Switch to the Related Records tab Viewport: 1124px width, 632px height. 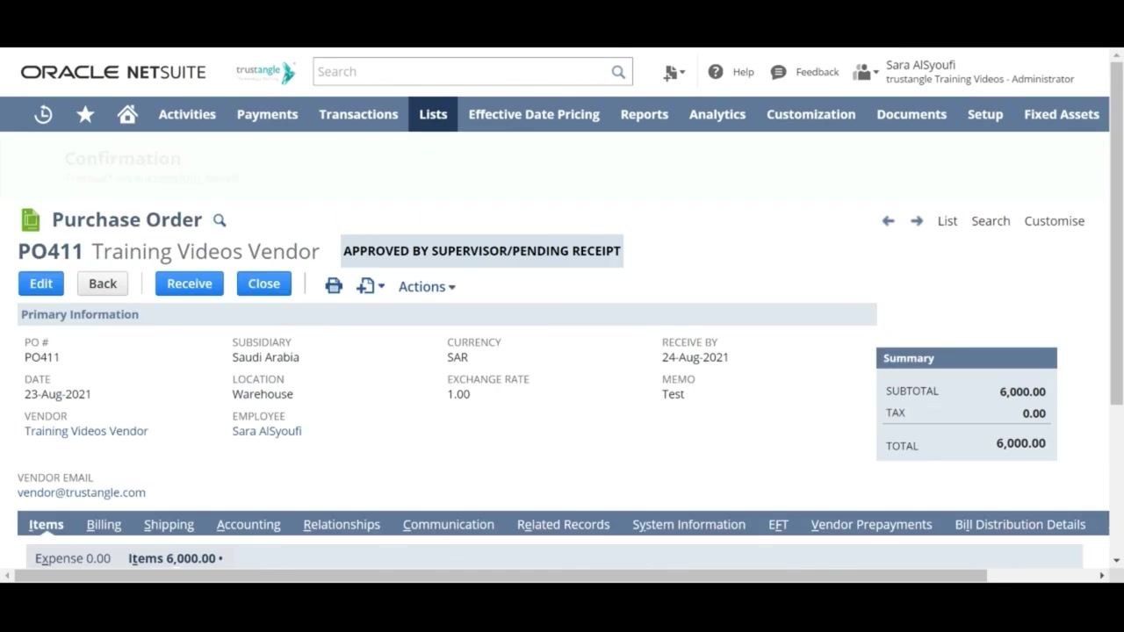pyautogui.click(x=564, y=524)
